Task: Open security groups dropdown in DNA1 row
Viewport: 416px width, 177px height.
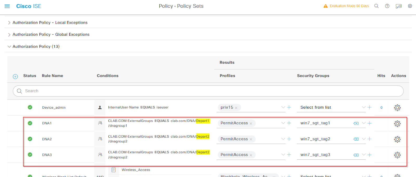Action: click(364, 123)
